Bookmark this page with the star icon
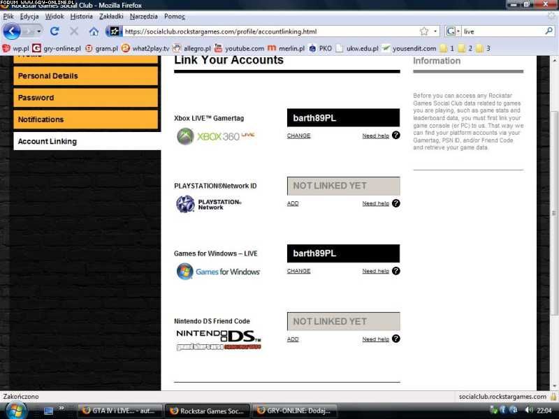 (424, 31)
